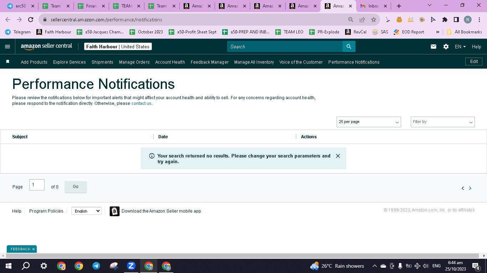Open the Chrome extensions puzzle icon

[445, 20]
